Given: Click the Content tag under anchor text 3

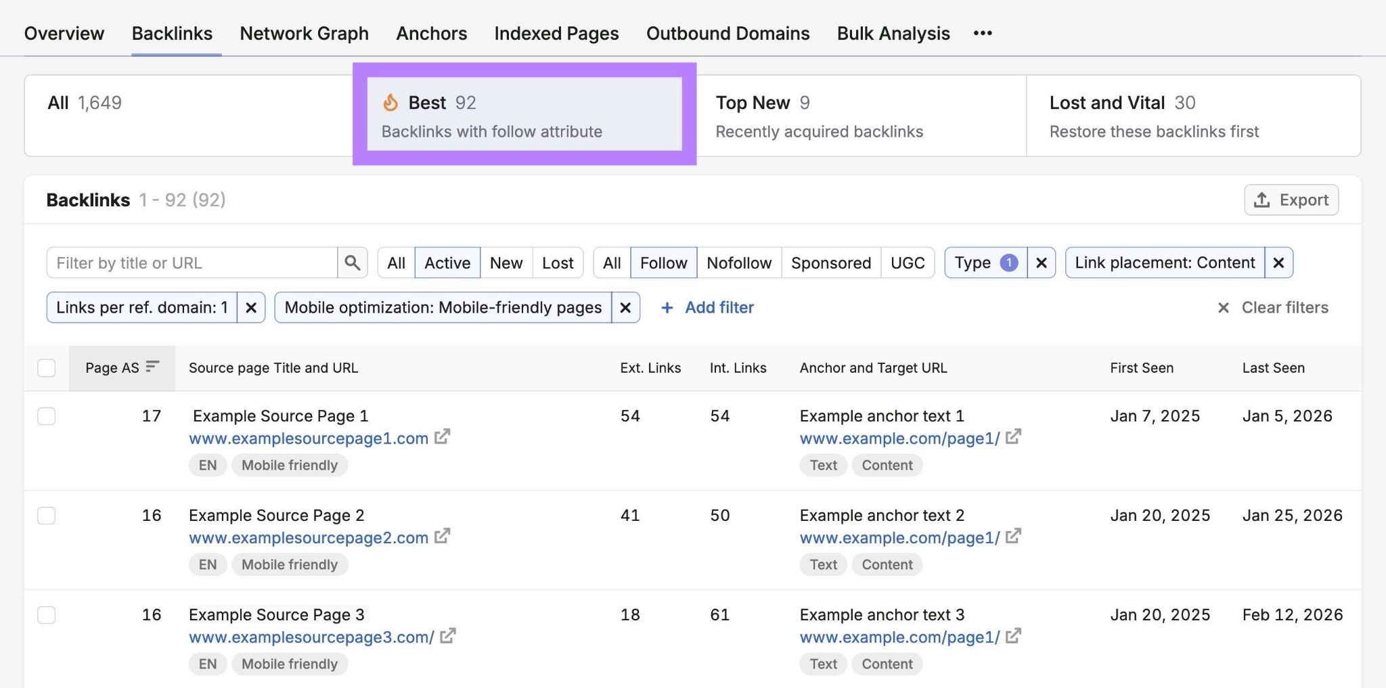Looking at the screenshot, I should (887, 664).
